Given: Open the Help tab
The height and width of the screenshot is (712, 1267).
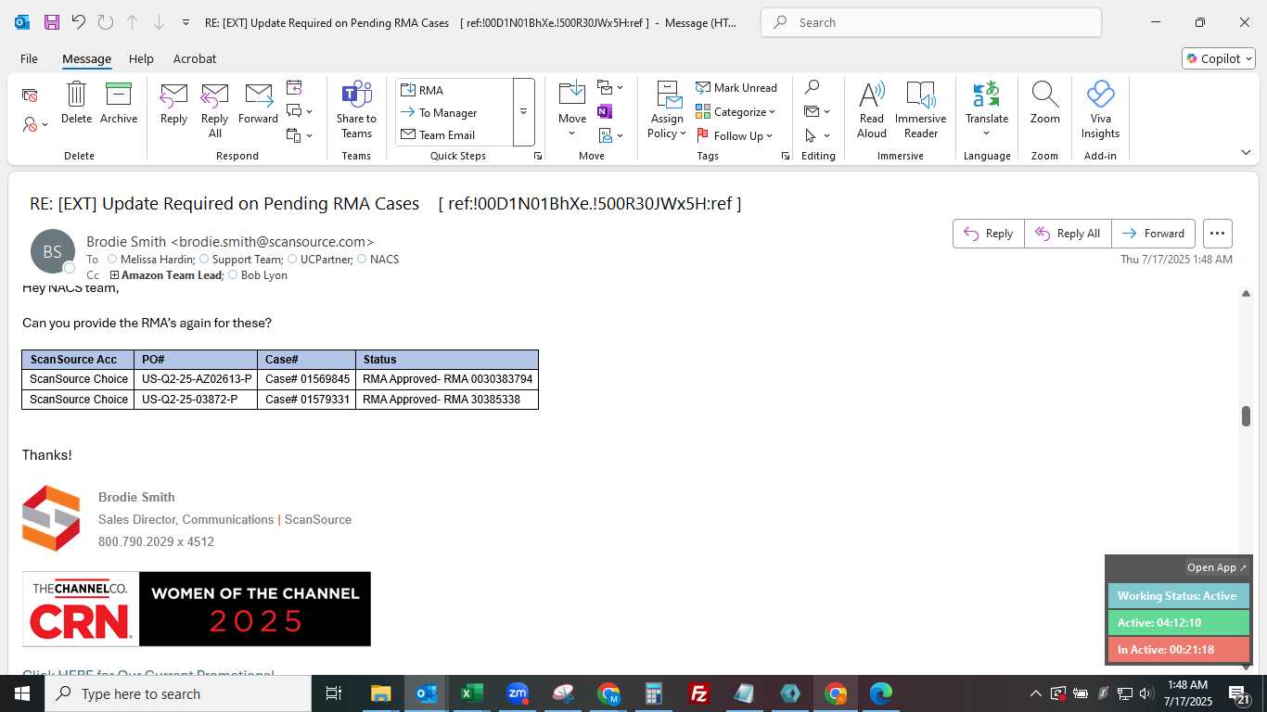Looking at the screenshot, I should pos(141,58).
